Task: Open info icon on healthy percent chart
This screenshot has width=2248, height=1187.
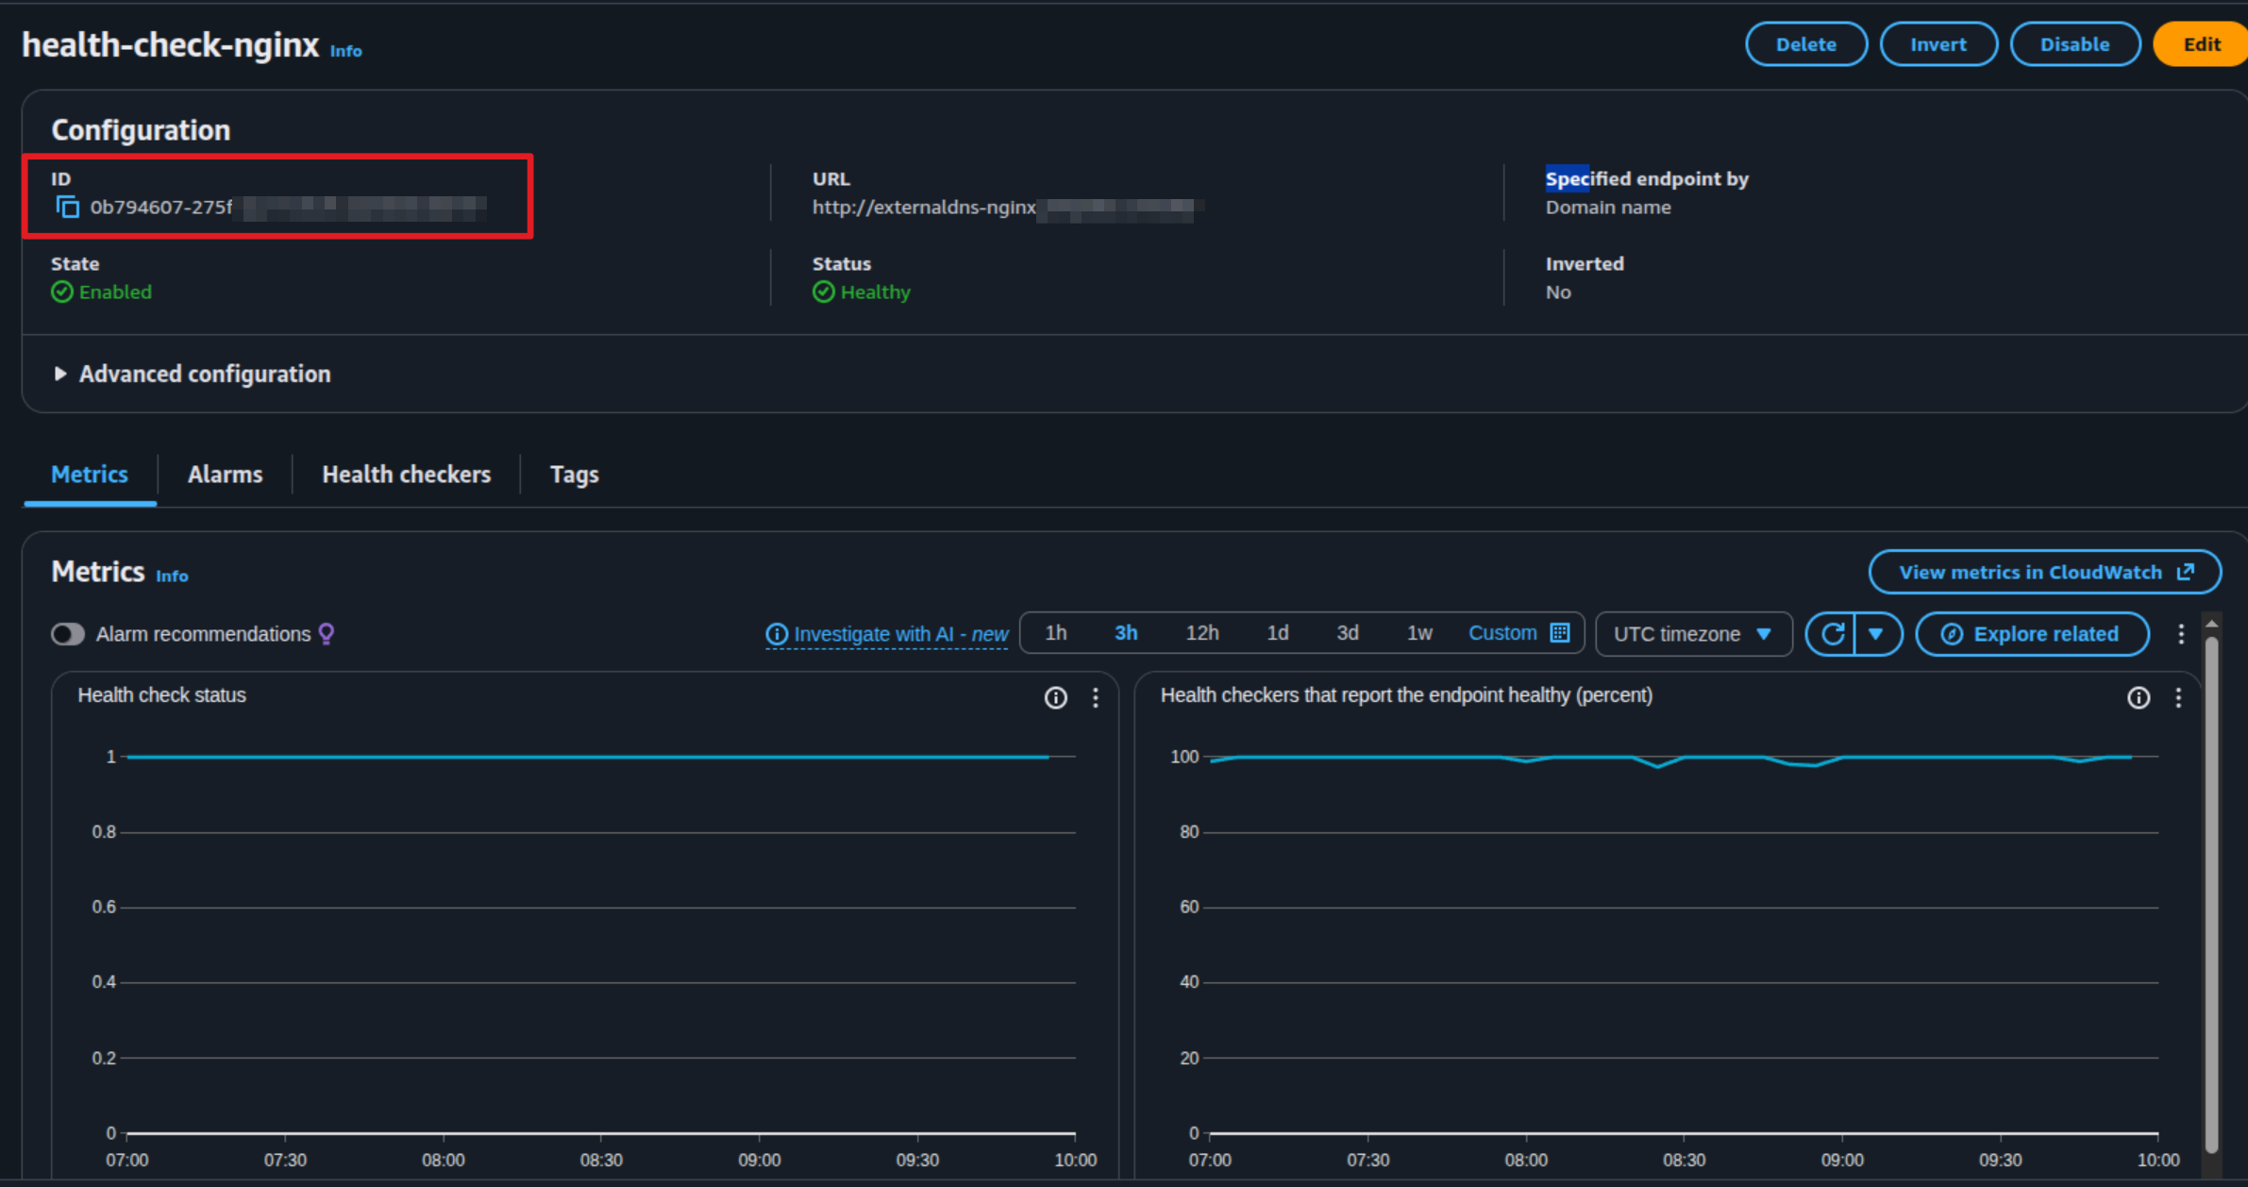Action: [2138, 697]
